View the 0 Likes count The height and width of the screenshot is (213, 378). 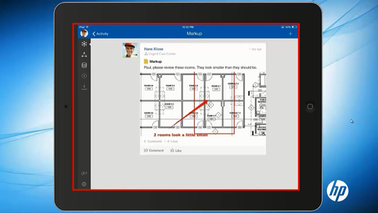point(173,141)
